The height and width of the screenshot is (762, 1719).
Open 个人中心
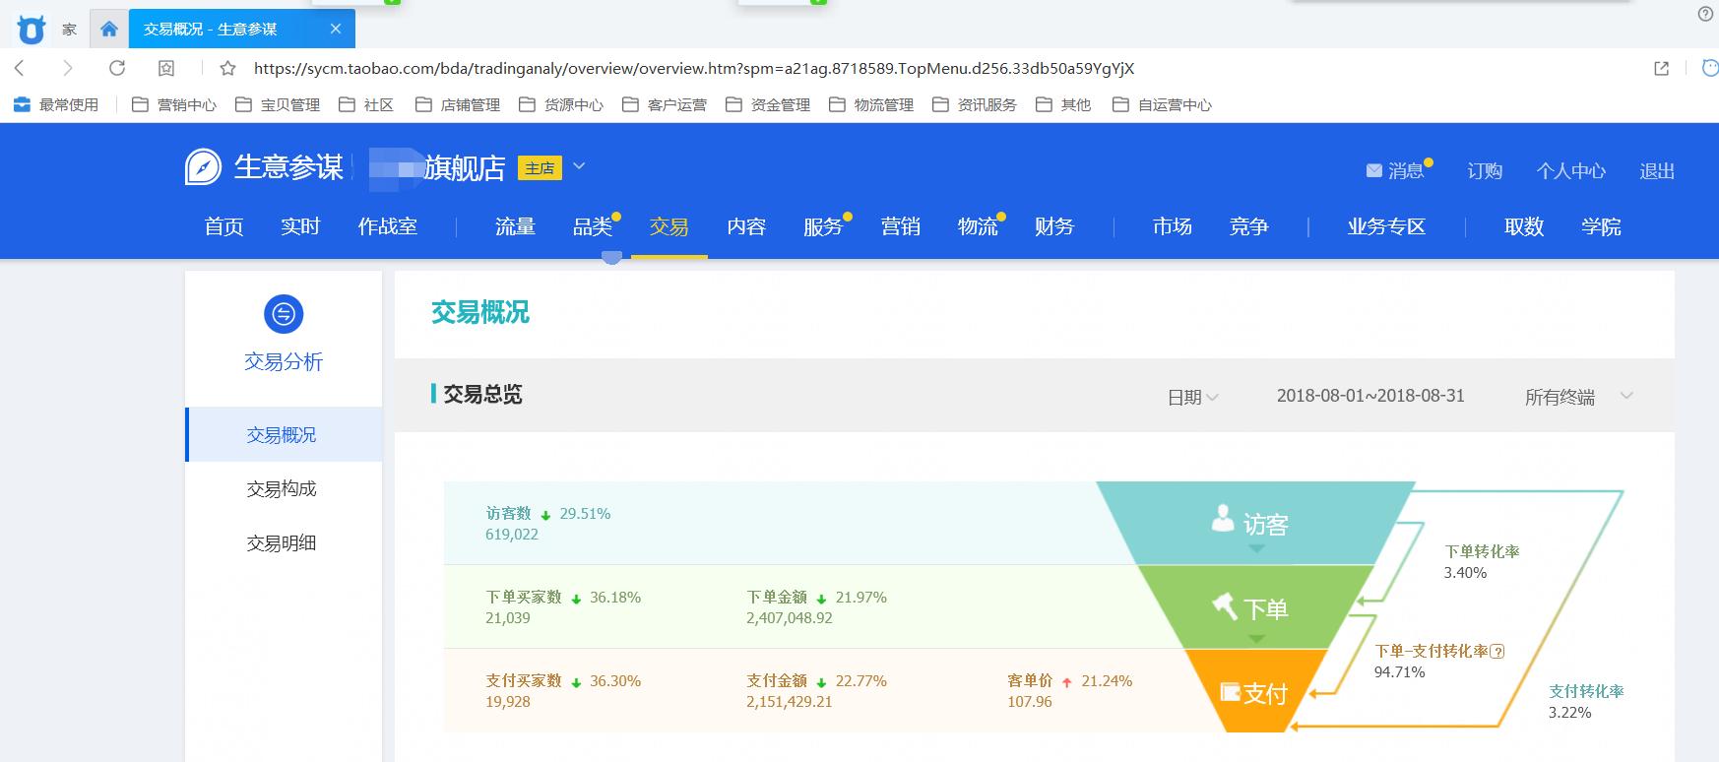coord(1571,170)
